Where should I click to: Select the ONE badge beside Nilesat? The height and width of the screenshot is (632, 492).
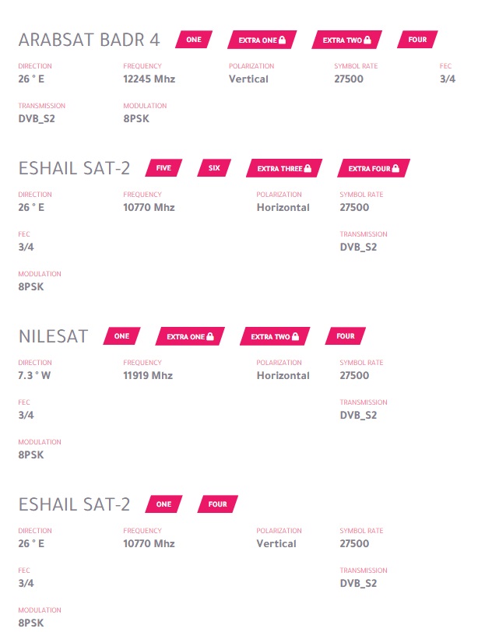[121, 336]
